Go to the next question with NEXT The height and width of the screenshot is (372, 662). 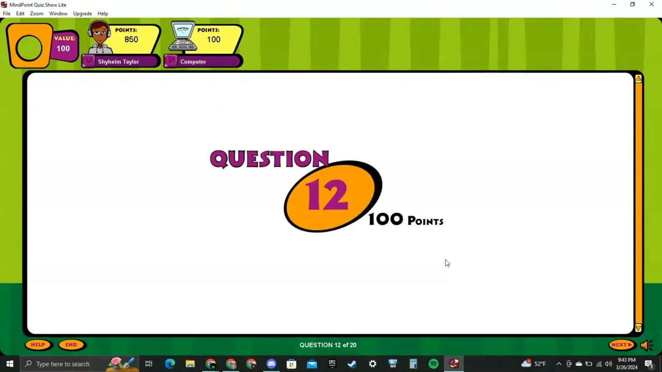point(622,345)
